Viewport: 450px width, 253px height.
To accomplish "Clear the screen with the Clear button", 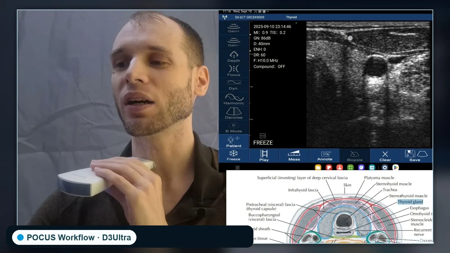I will [x=385, y=155].
